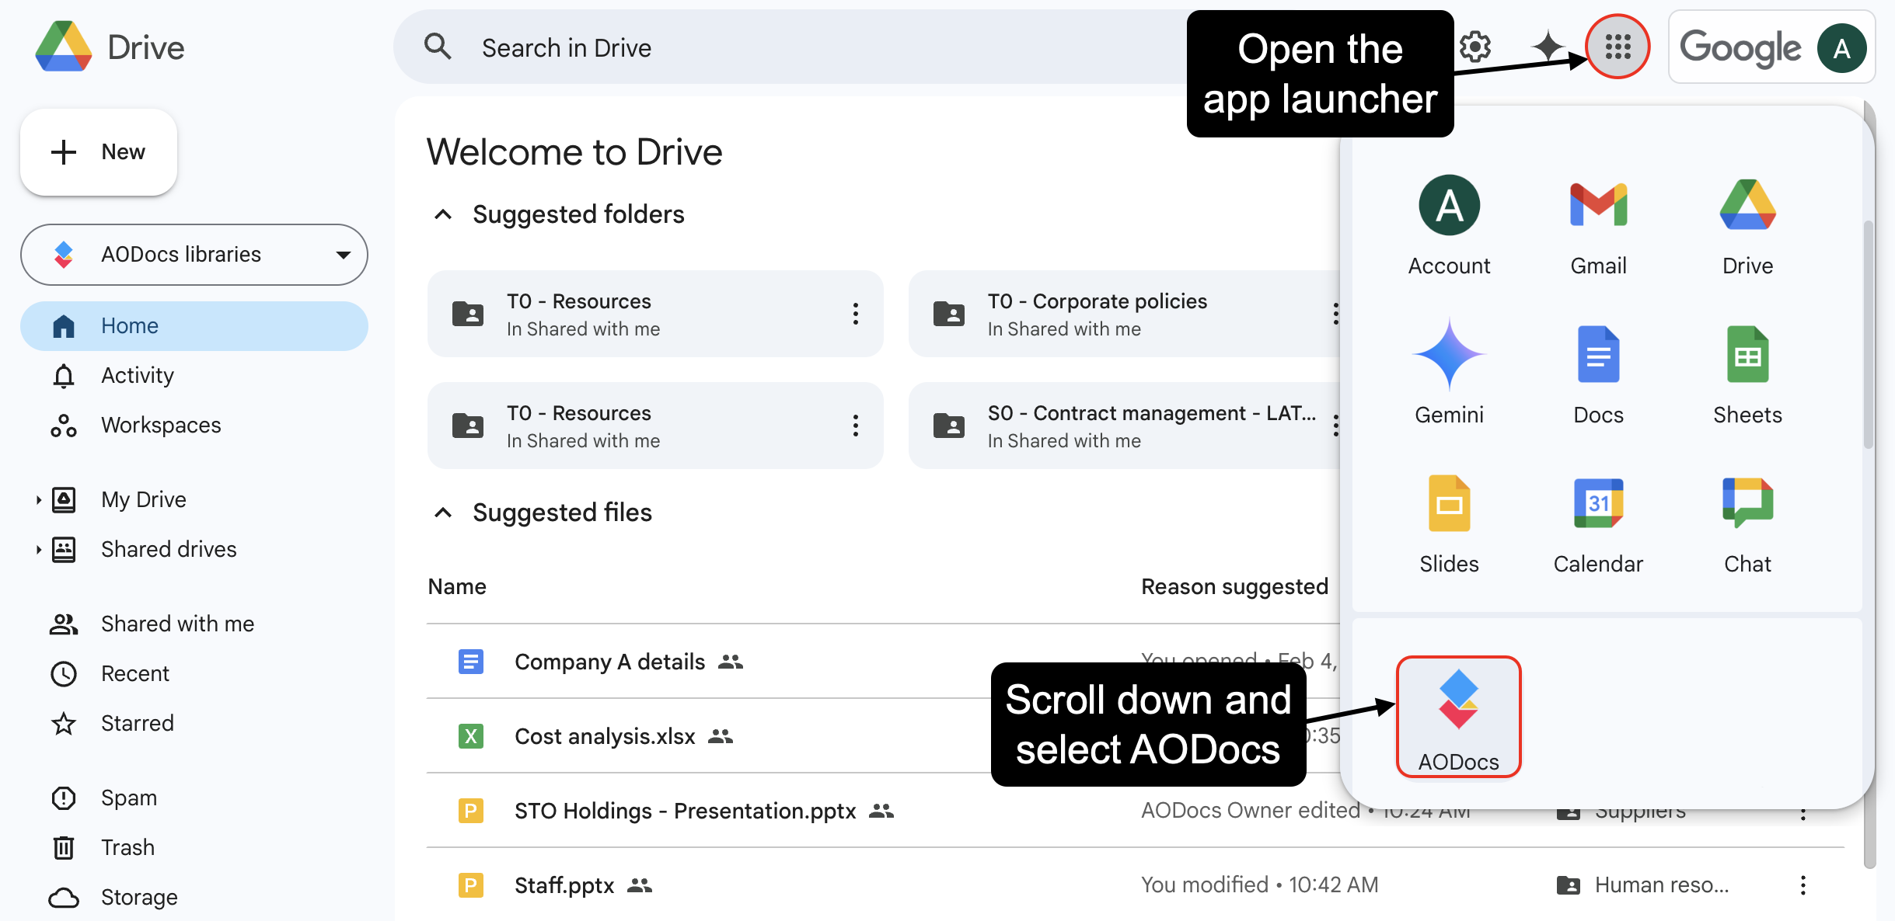1895x921 pixels.
Task: Open the Google apps launcher grid
Action: [1618, 47]
